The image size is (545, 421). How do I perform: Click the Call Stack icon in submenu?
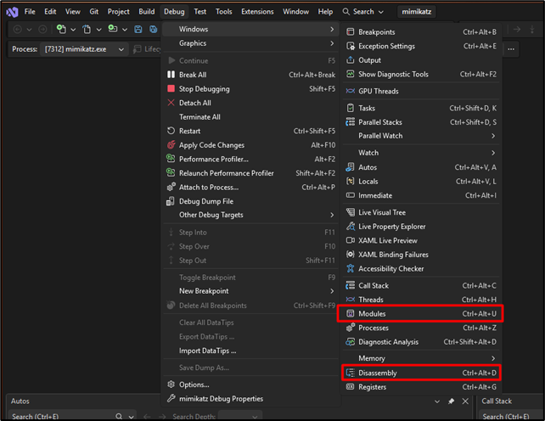[x=351, y=285]
